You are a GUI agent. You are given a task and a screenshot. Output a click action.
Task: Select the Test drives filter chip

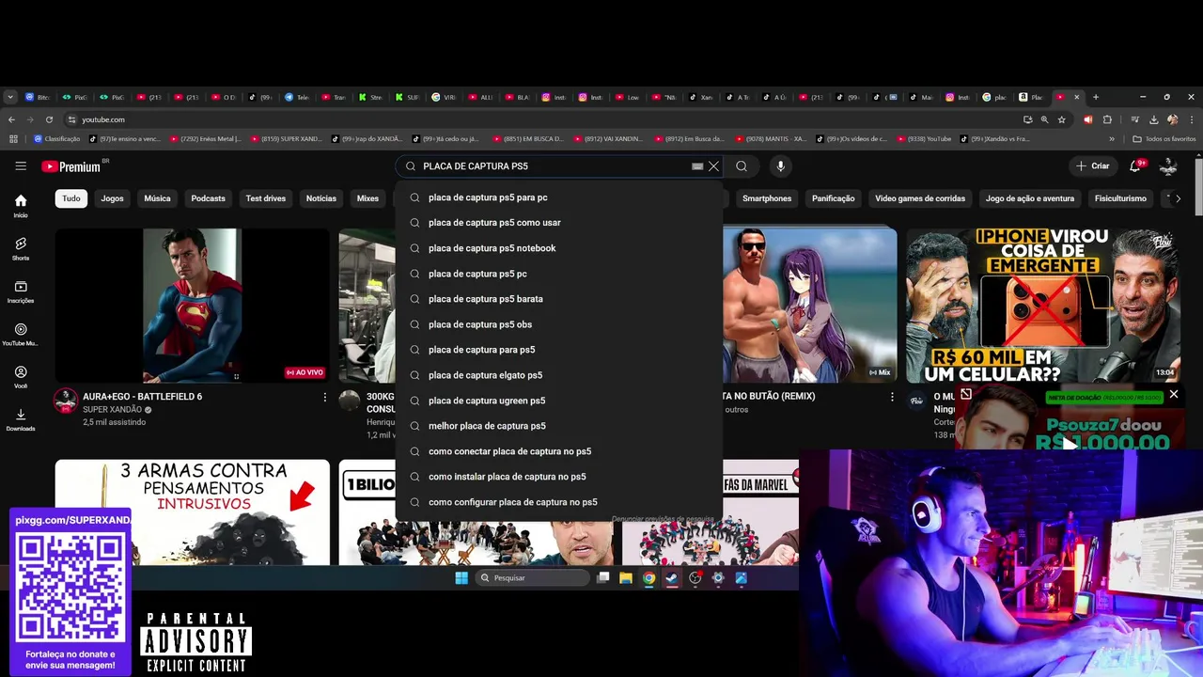(x=266, y=198)
